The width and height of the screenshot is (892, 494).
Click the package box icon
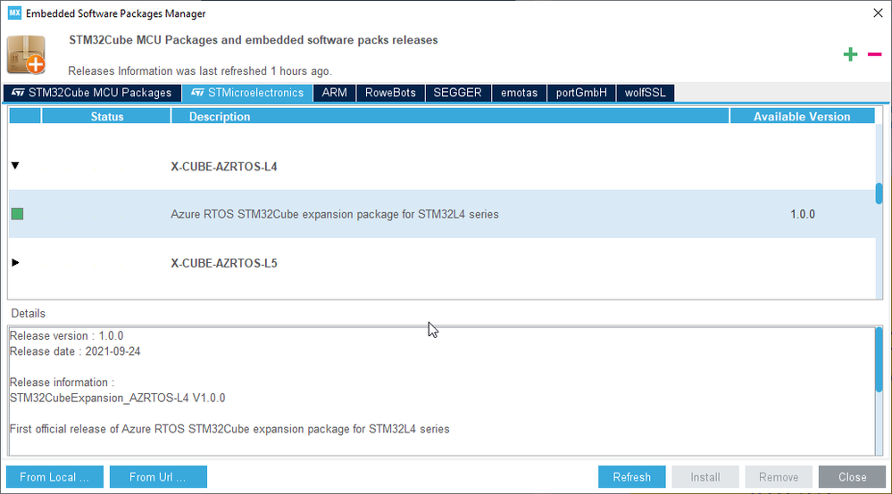click(x=26, y=54)
